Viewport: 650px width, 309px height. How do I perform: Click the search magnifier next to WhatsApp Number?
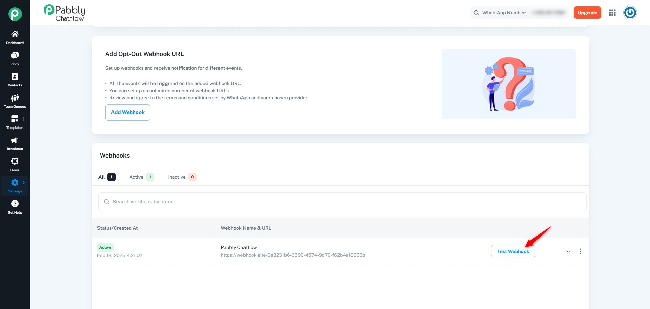pos(476,13)
